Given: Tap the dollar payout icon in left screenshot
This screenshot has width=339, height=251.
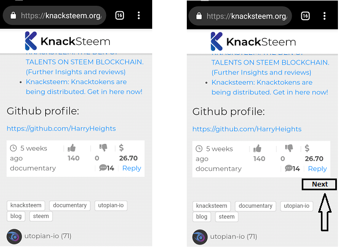Looking at the screenshot, I should coord(121,148).
